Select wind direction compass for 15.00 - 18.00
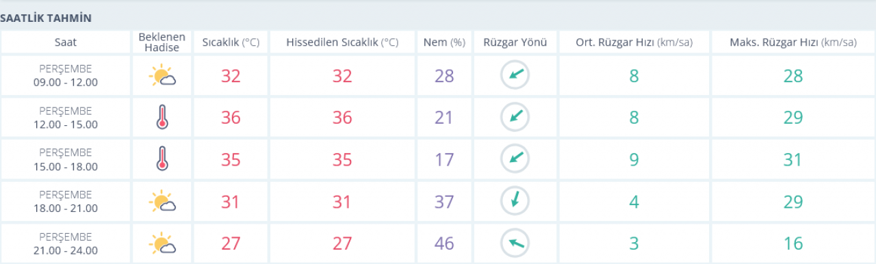Image resolution: width=876 pixels, height=264 pixels. [x=515, y=159]
